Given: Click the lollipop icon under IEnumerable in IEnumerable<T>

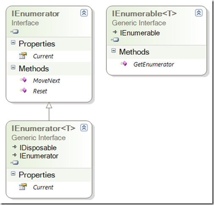Looking at the screenshot, I should [115, 40].
